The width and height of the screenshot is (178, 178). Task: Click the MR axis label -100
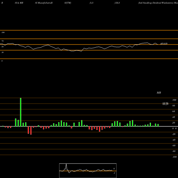point(174,157)
